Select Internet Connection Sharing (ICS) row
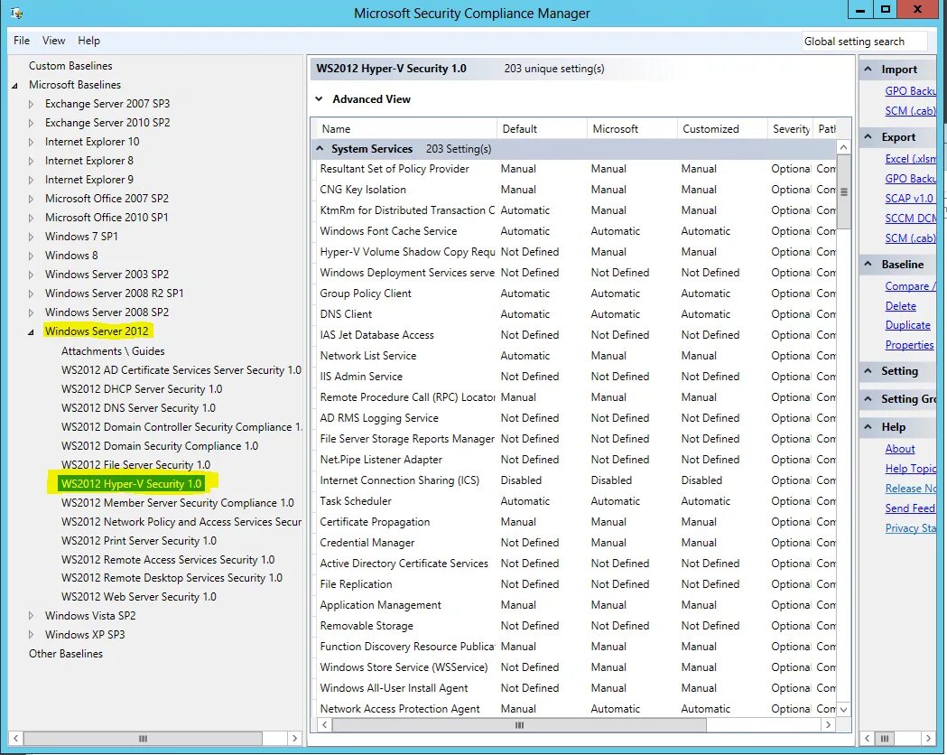The image size is (947, 755). [x=574, y=480]
